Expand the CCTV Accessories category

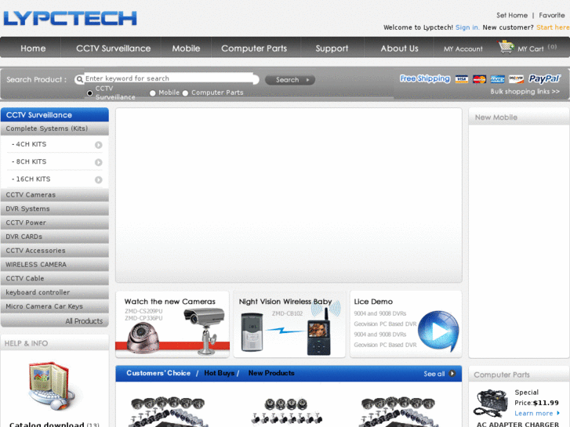pyautogui.click(x=55, y=251)
